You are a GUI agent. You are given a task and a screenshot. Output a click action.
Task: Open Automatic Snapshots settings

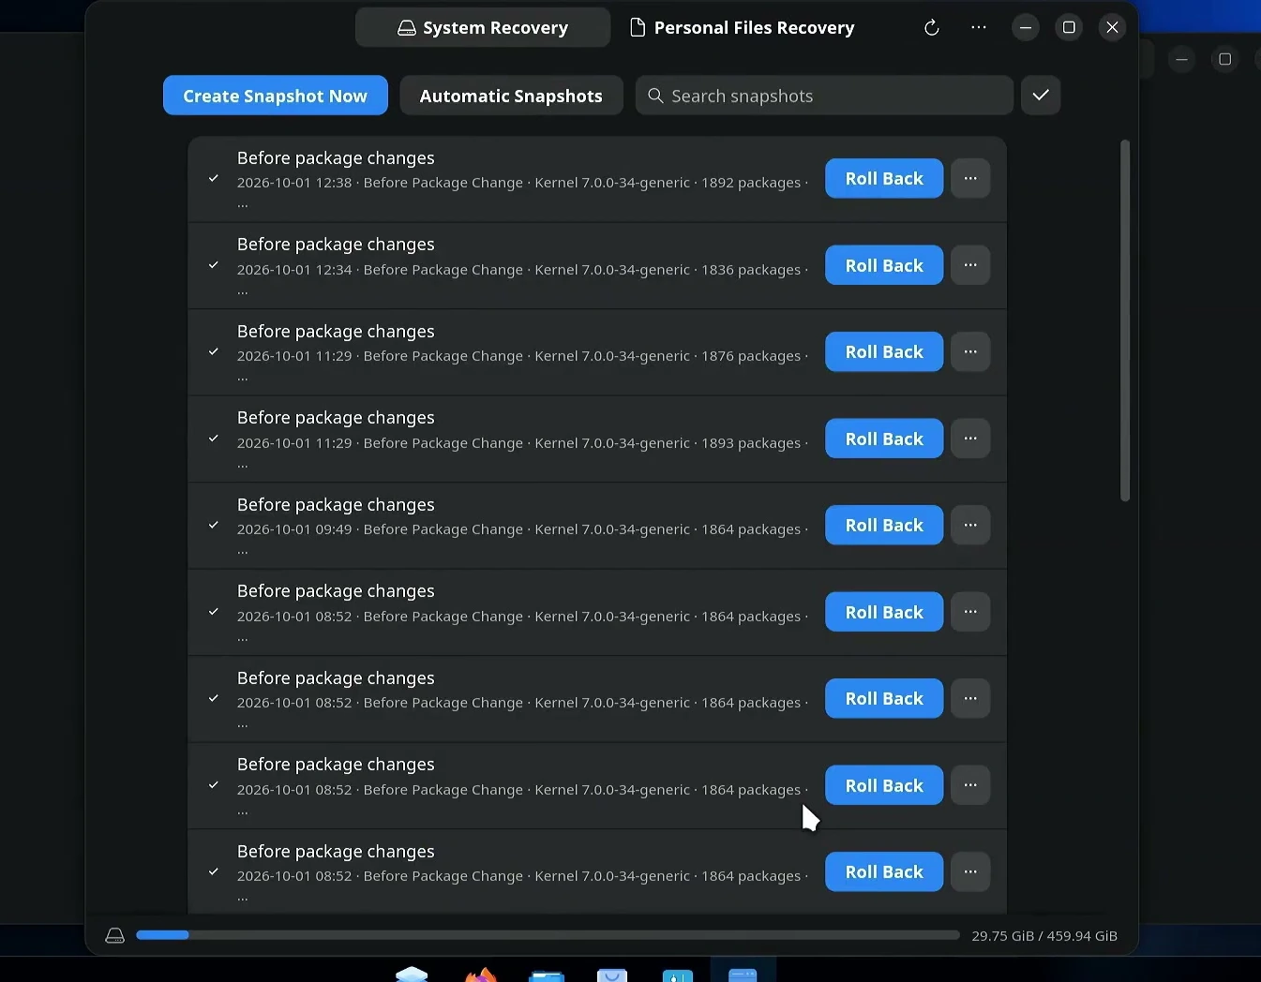pos(511,96)
